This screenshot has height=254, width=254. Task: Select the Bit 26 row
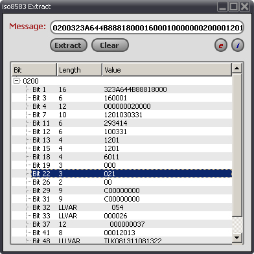(x=122, y=182)
